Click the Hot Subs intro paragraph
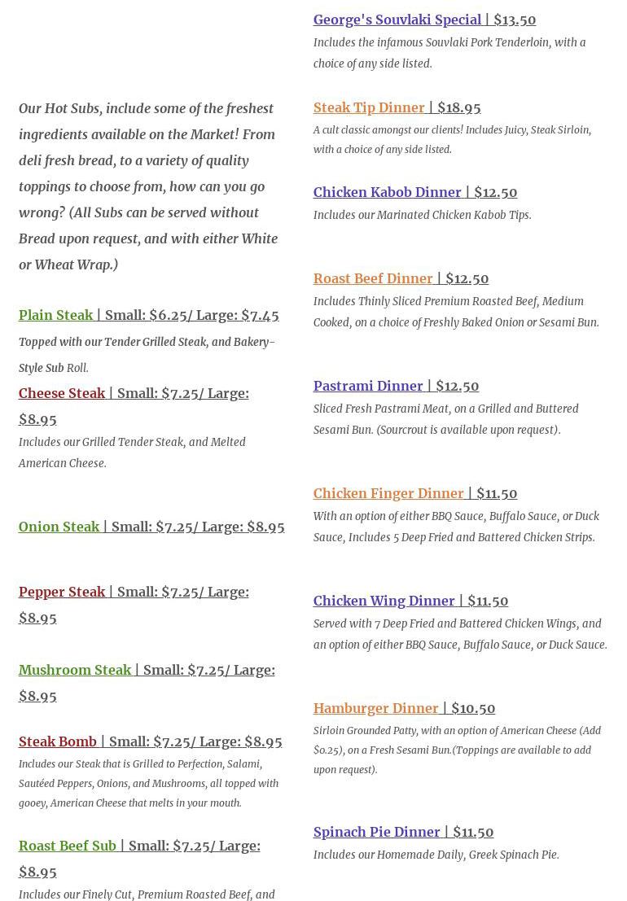This screenshot has width=627, height=901. pos(148,186)
